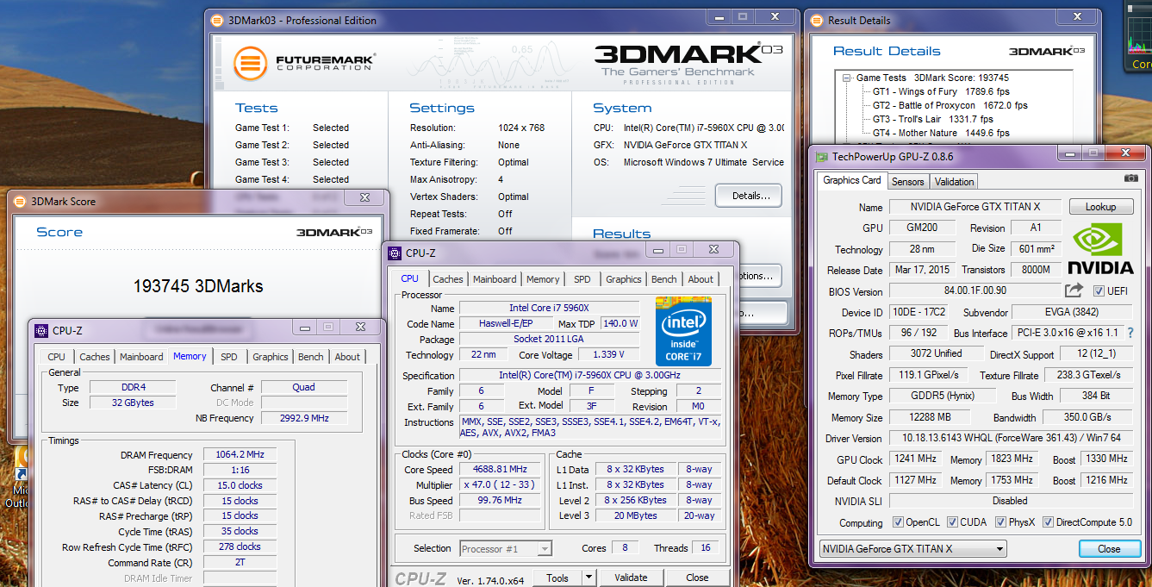Click the Bus Interface question mark icon

1130,333
